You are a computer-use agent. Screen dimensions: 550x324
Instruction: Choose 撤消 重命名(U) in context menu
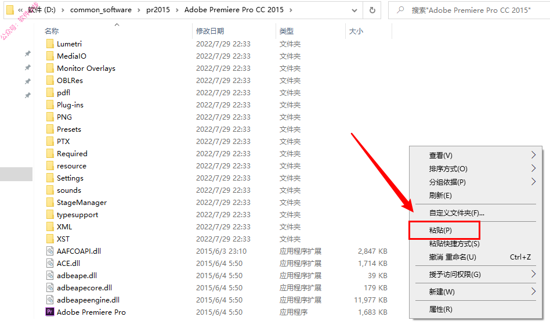476,257
